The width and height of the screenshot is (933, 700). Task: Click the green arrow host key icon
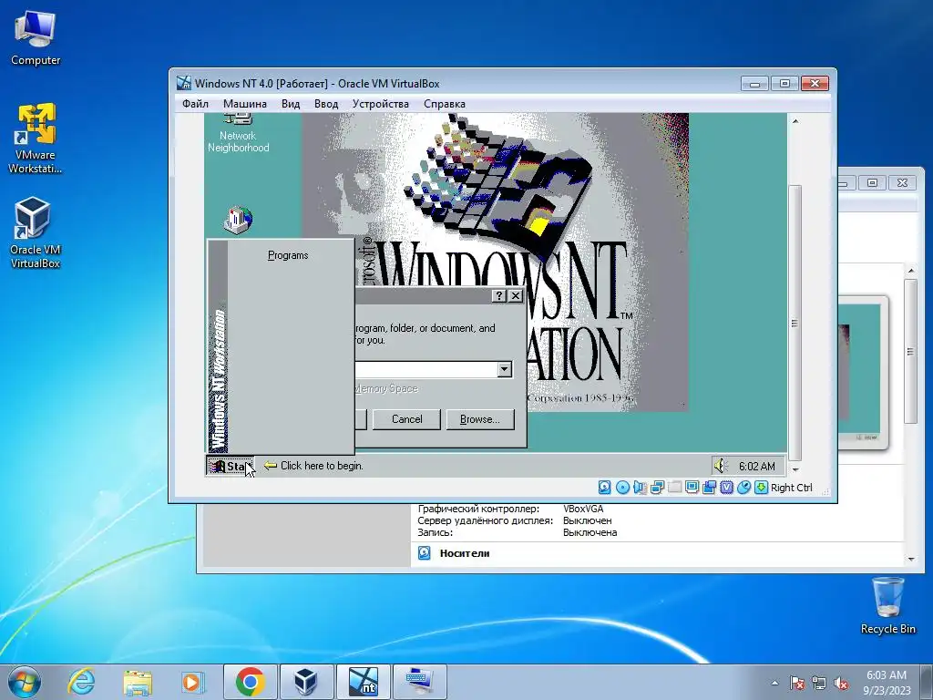tap(761, 488)
